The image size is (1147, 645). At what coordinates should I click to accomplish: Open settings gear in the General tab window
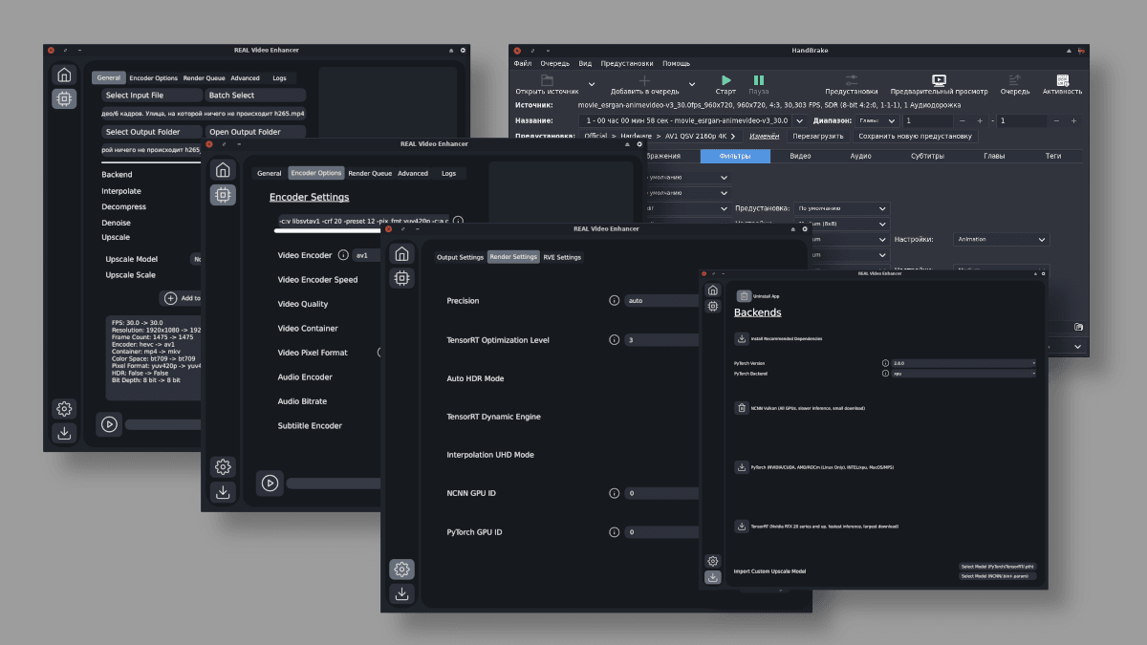pos(64,409)
